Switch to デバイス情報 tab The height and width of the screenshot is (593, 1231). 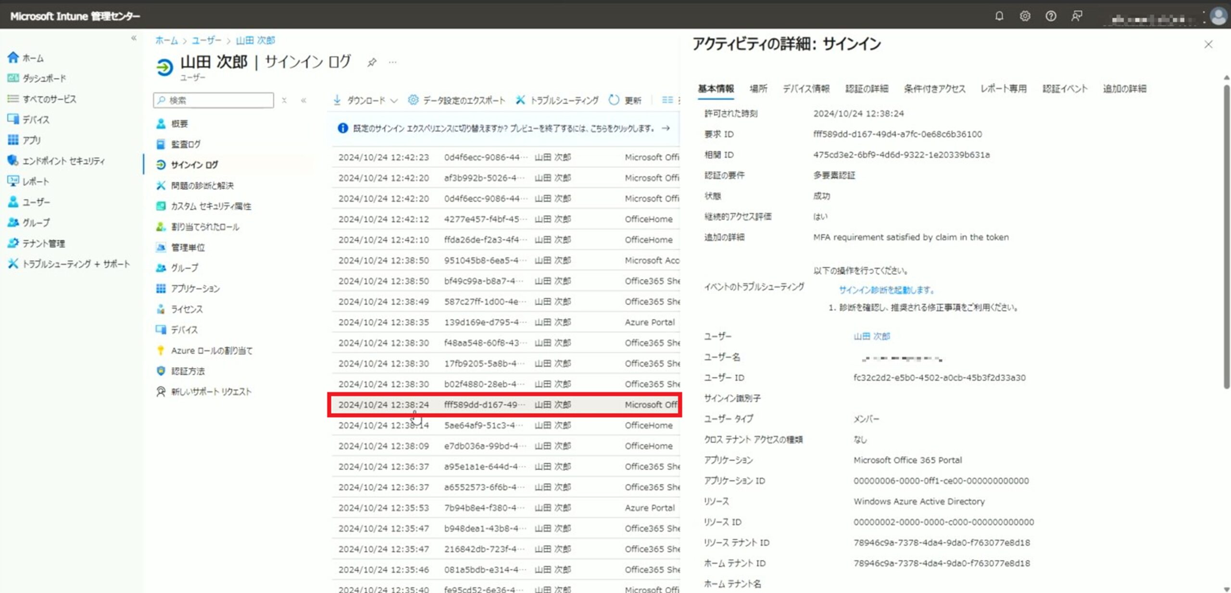point(806,88)
